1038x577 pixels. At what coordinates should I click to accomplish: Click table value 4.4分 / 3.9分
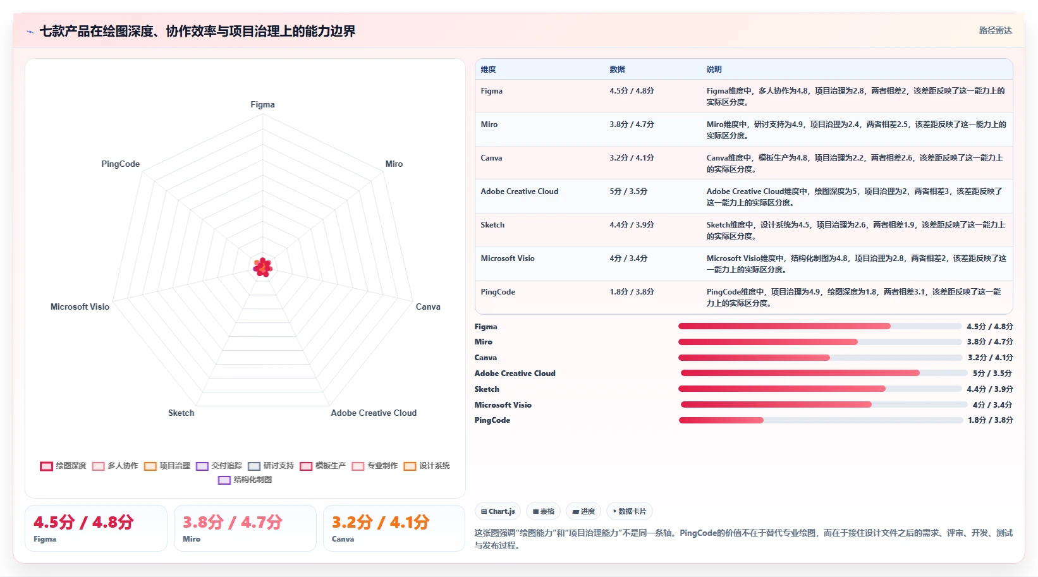632,225
